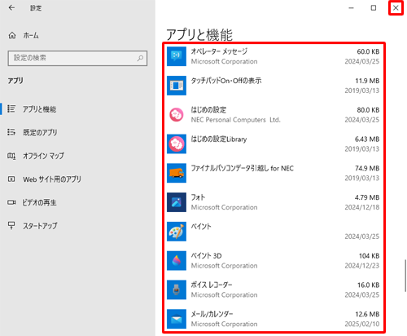This screenshot has width=407, height=336.
Task: Click the はじめの設定 NEC app icon
Action: (177, 115)
